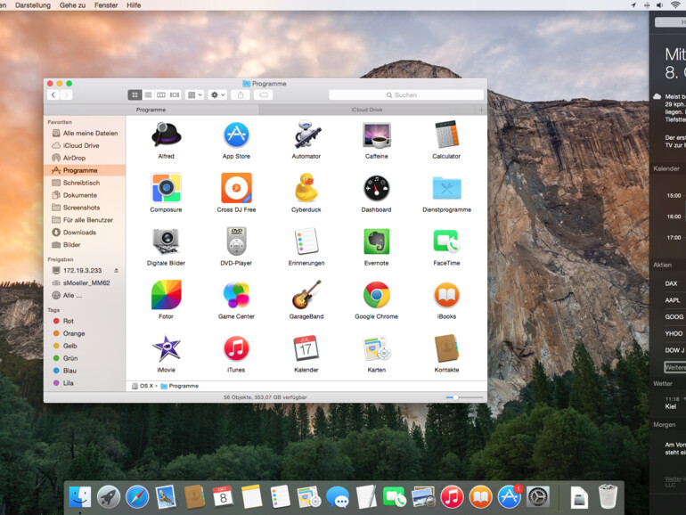
Task: Select Digitale Bilder app icon
Action: [167, 241]
